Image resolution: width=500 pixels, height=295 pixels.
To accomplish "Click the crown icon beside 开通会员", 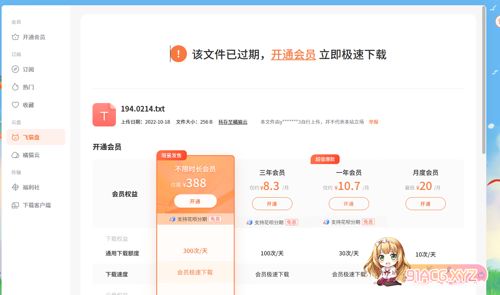I will pos(15,37).
